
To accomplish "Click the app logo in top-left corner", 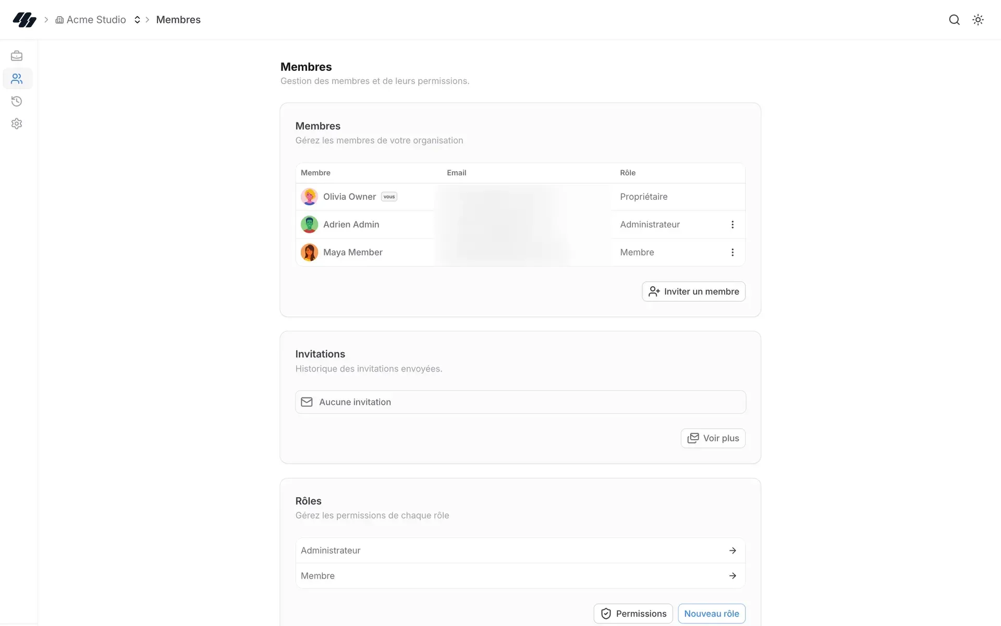I will click(x=24, y=20).
